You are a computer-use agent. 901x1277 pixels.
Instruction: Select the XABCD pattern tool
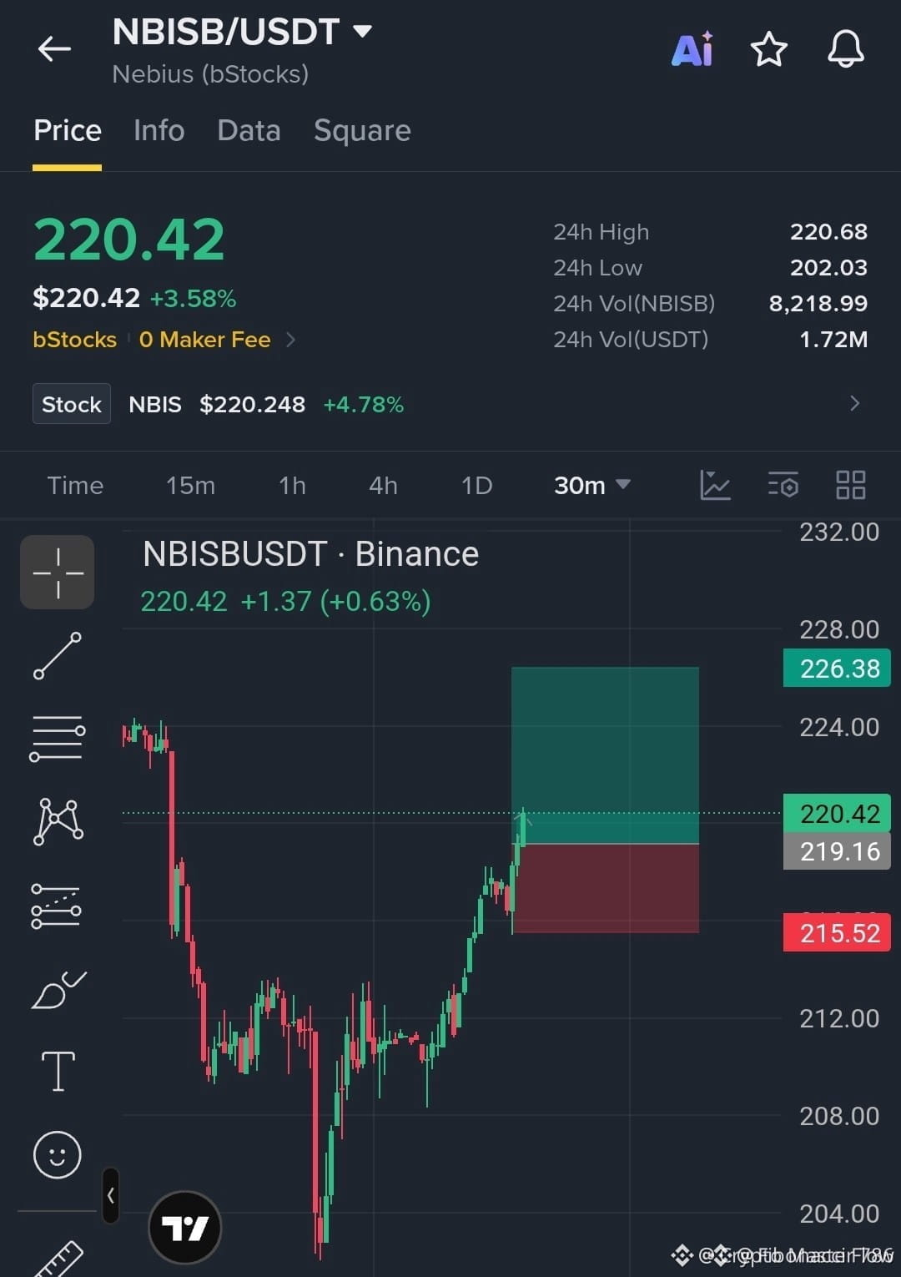[58, 821]
